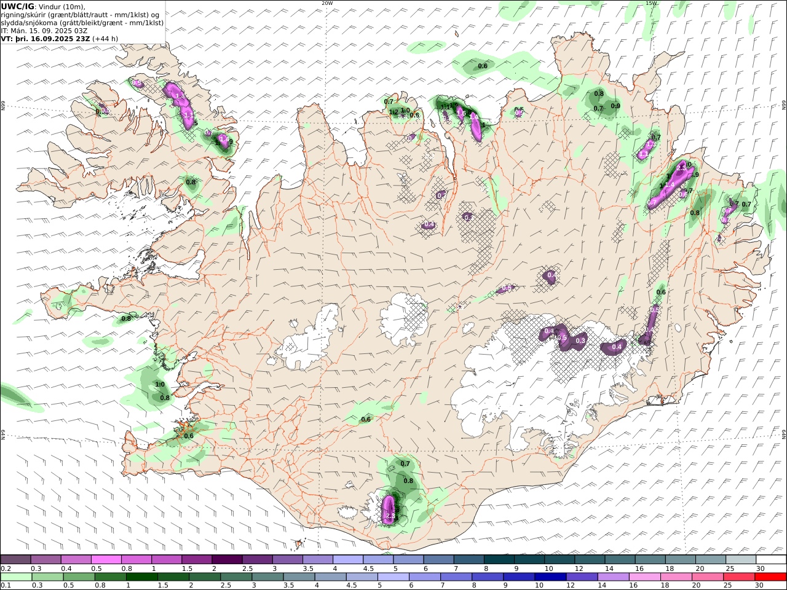Click the light lavender top-row swatch labeled 4

click(x=348, y=560)
